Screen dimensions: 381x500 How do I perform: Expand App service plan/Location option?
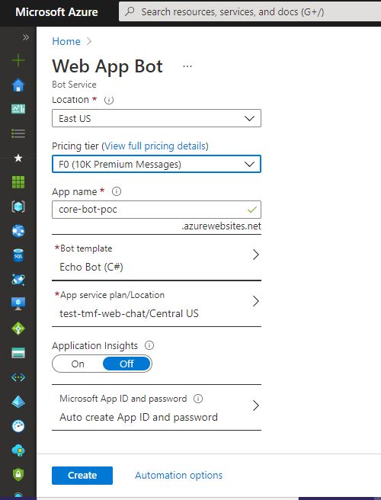pyautogui.click(x=156, y=304)
